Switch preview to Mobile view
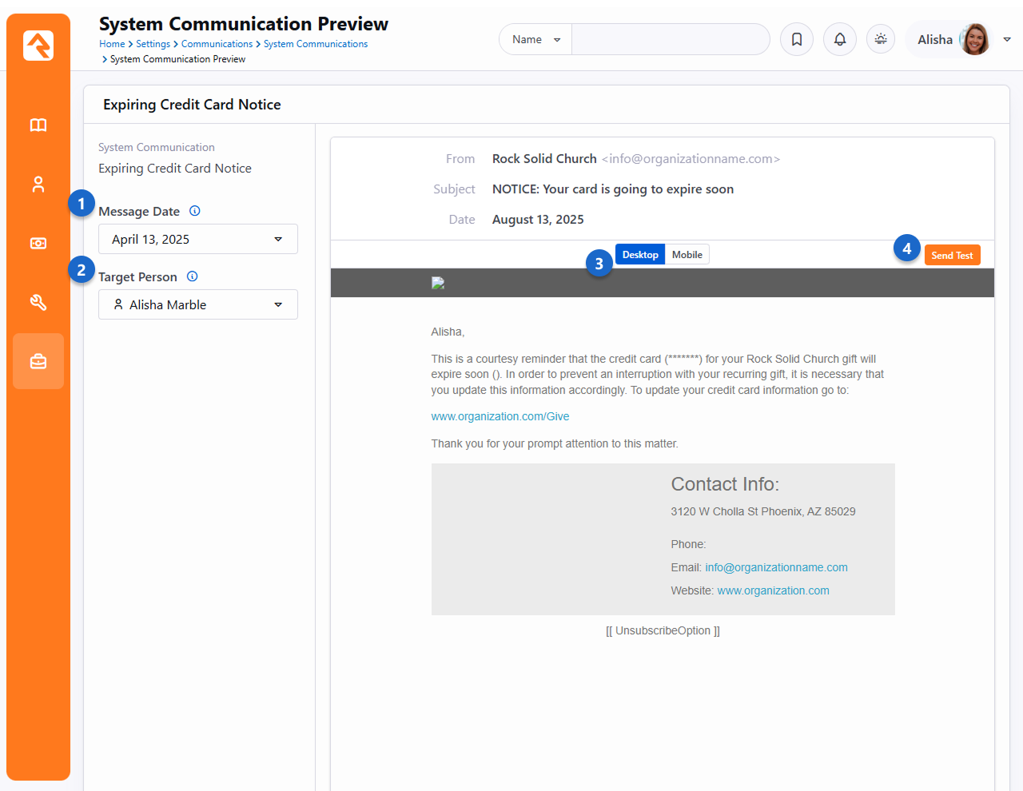Screen dimensions: 1023x791 [x=687, y=255]
